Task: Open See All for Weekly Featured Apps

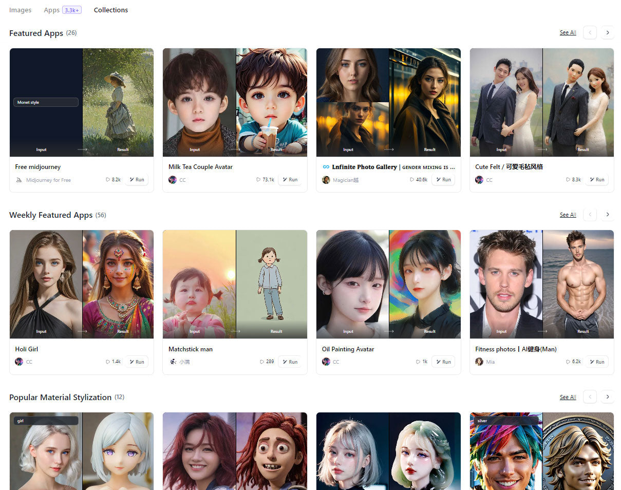Action: tap(568, 215)
